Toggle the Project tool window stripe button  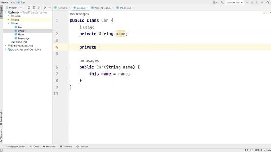pos(1,12)
